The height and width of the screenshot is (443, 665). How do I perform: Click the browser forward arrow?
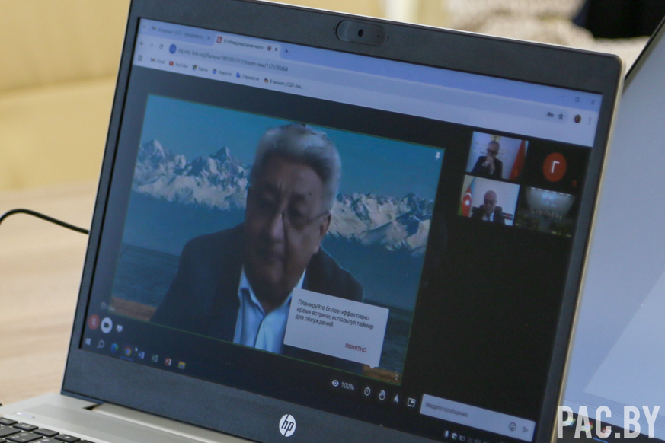point(152,45)
